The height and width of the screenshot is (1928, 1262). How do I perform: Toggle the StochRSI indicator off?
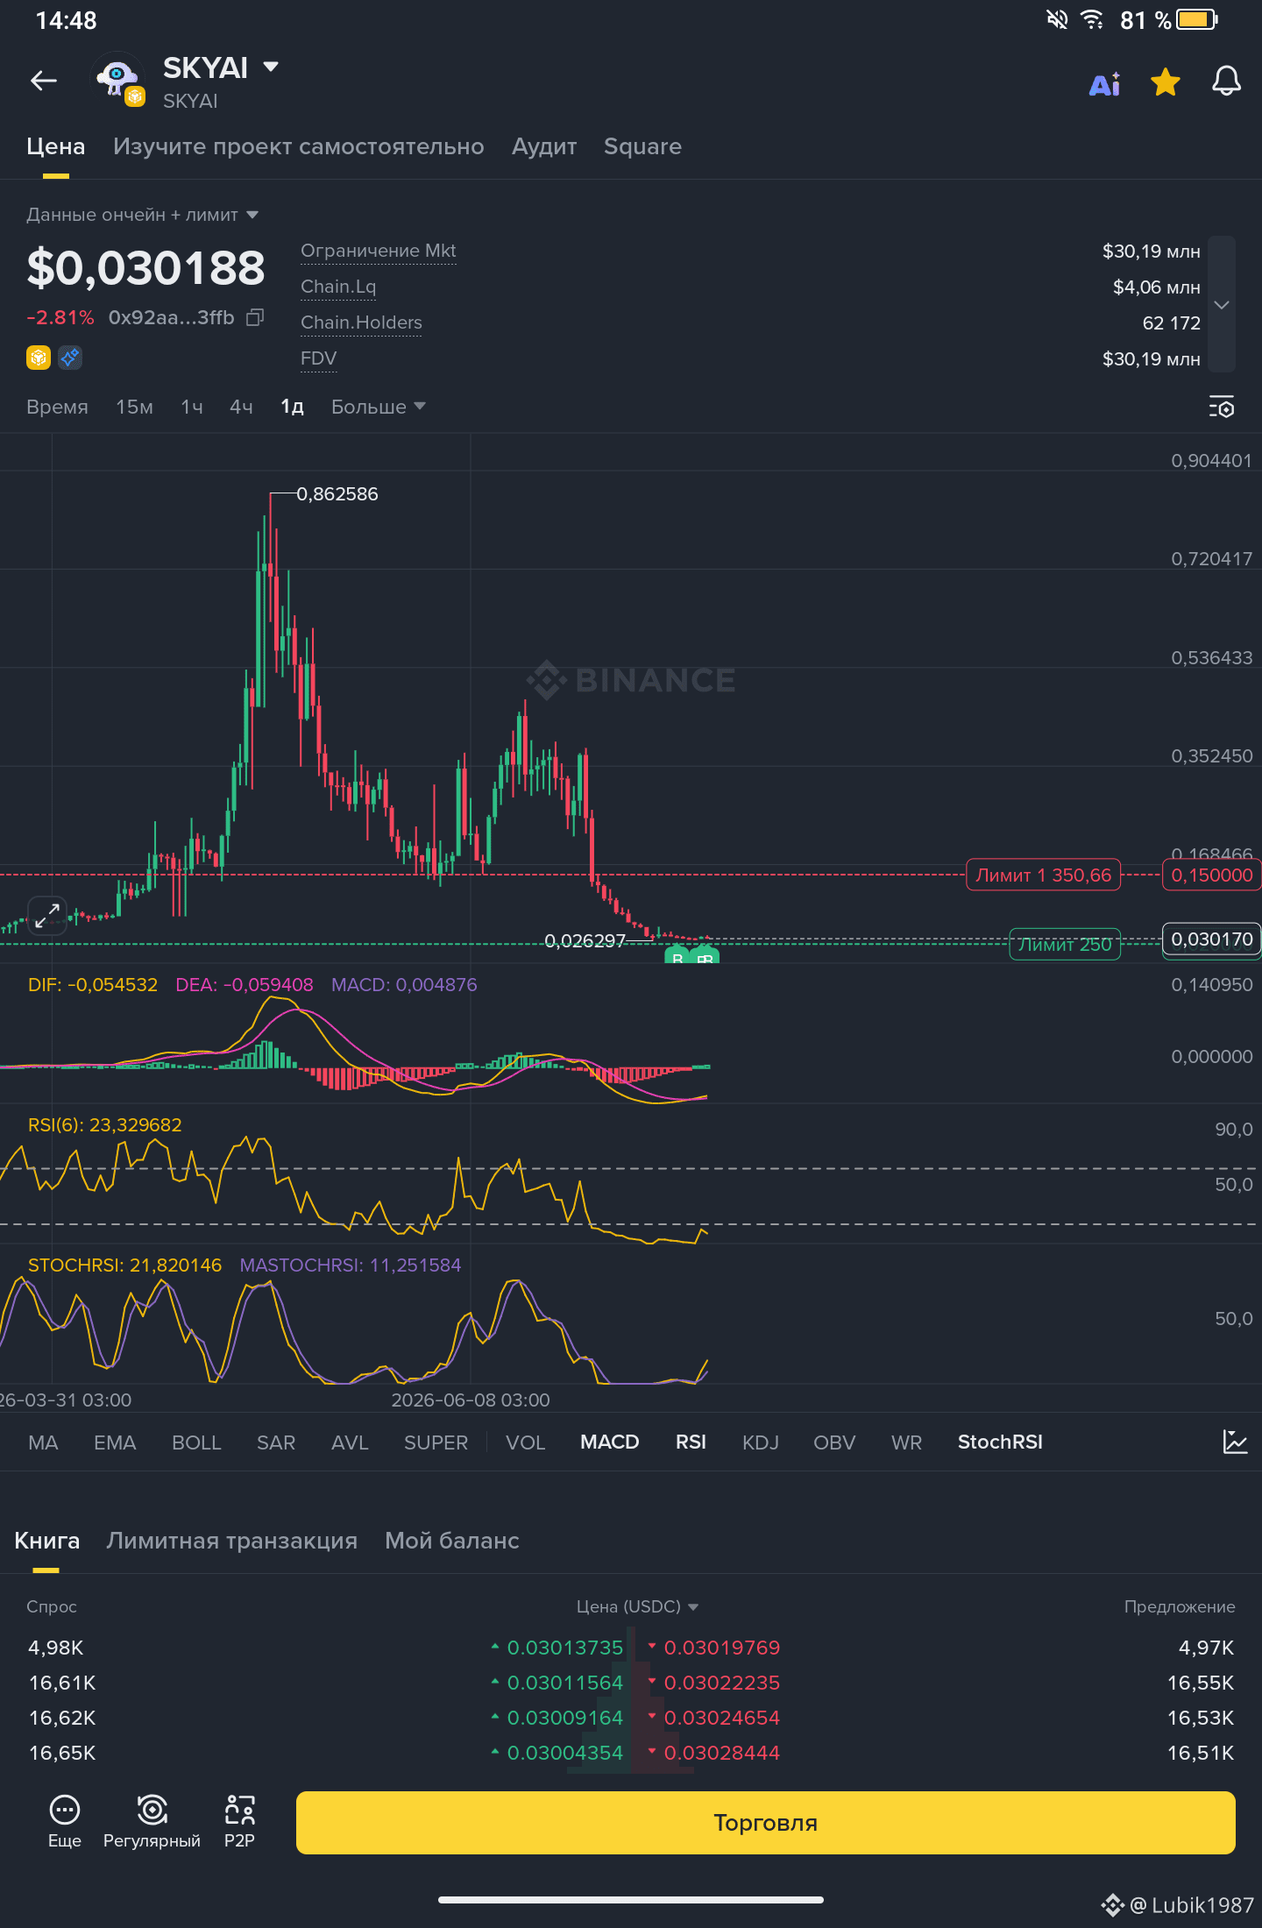(1000, 1442)
